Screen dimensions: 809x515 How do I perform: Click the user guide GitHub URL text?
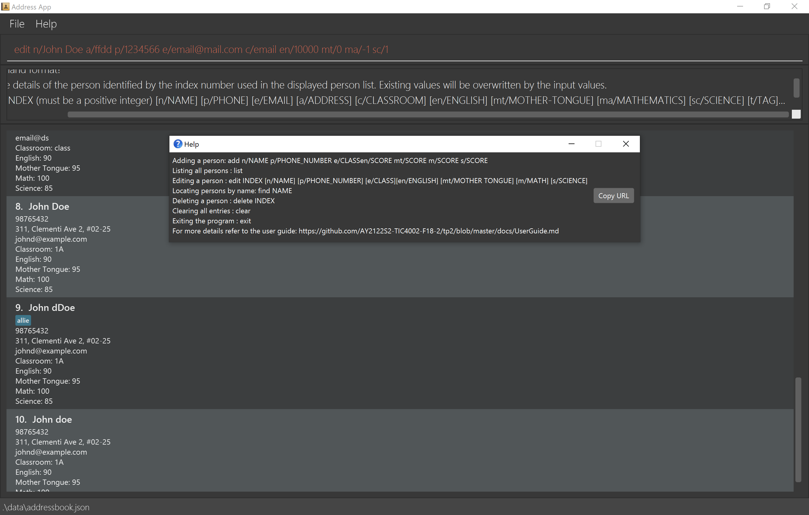(x=428, y=231)
